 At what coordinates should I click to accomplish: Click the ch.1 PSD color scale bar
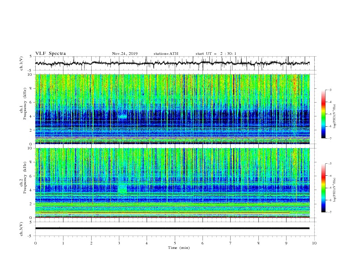pos(323,114)
